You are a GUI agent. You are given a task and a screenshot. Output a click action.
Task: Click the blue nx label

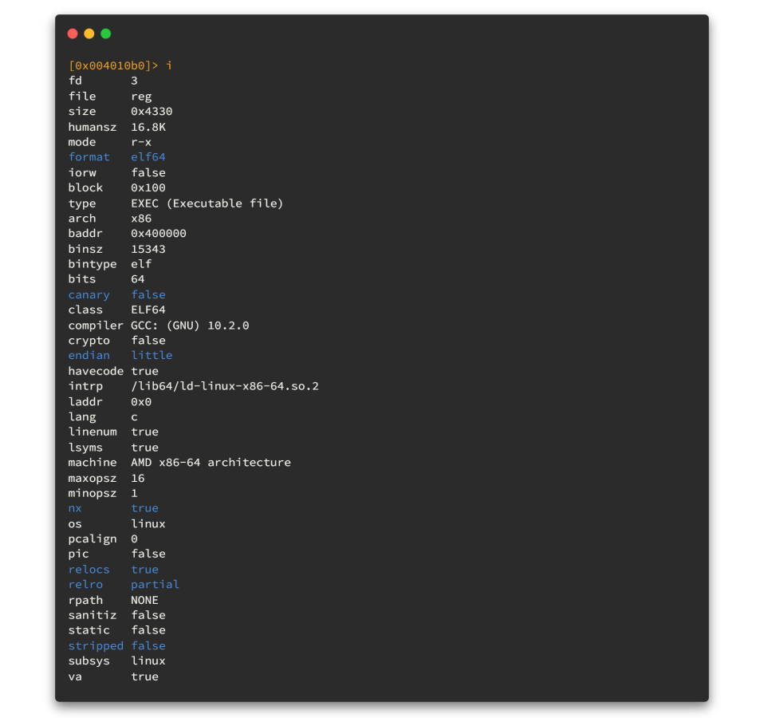point(75,508)
